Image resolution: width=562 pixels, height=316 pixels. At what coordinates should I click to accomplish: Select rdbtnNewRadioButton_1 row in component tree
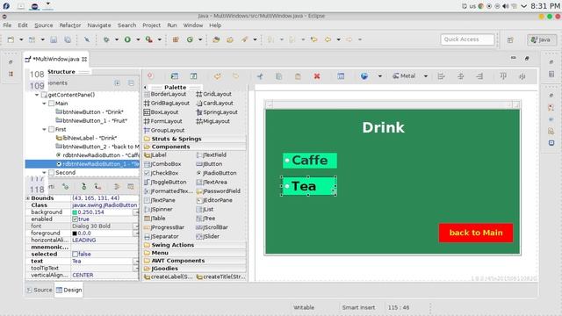coord(82,164)
